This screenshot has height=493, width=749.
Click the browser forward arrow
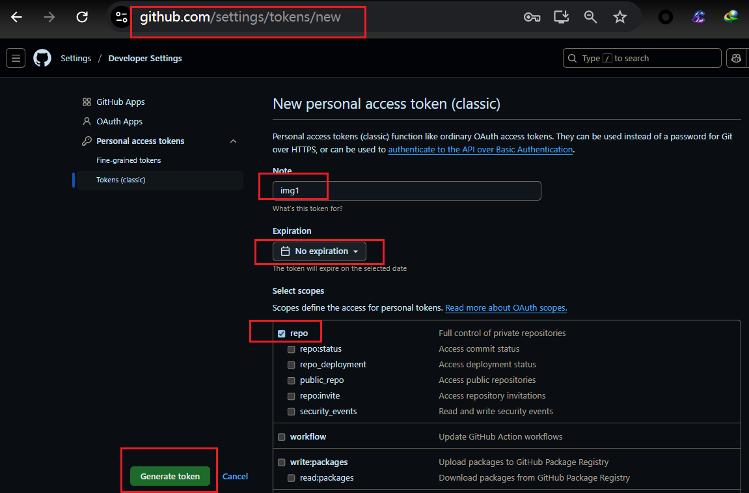pos(49,17)
